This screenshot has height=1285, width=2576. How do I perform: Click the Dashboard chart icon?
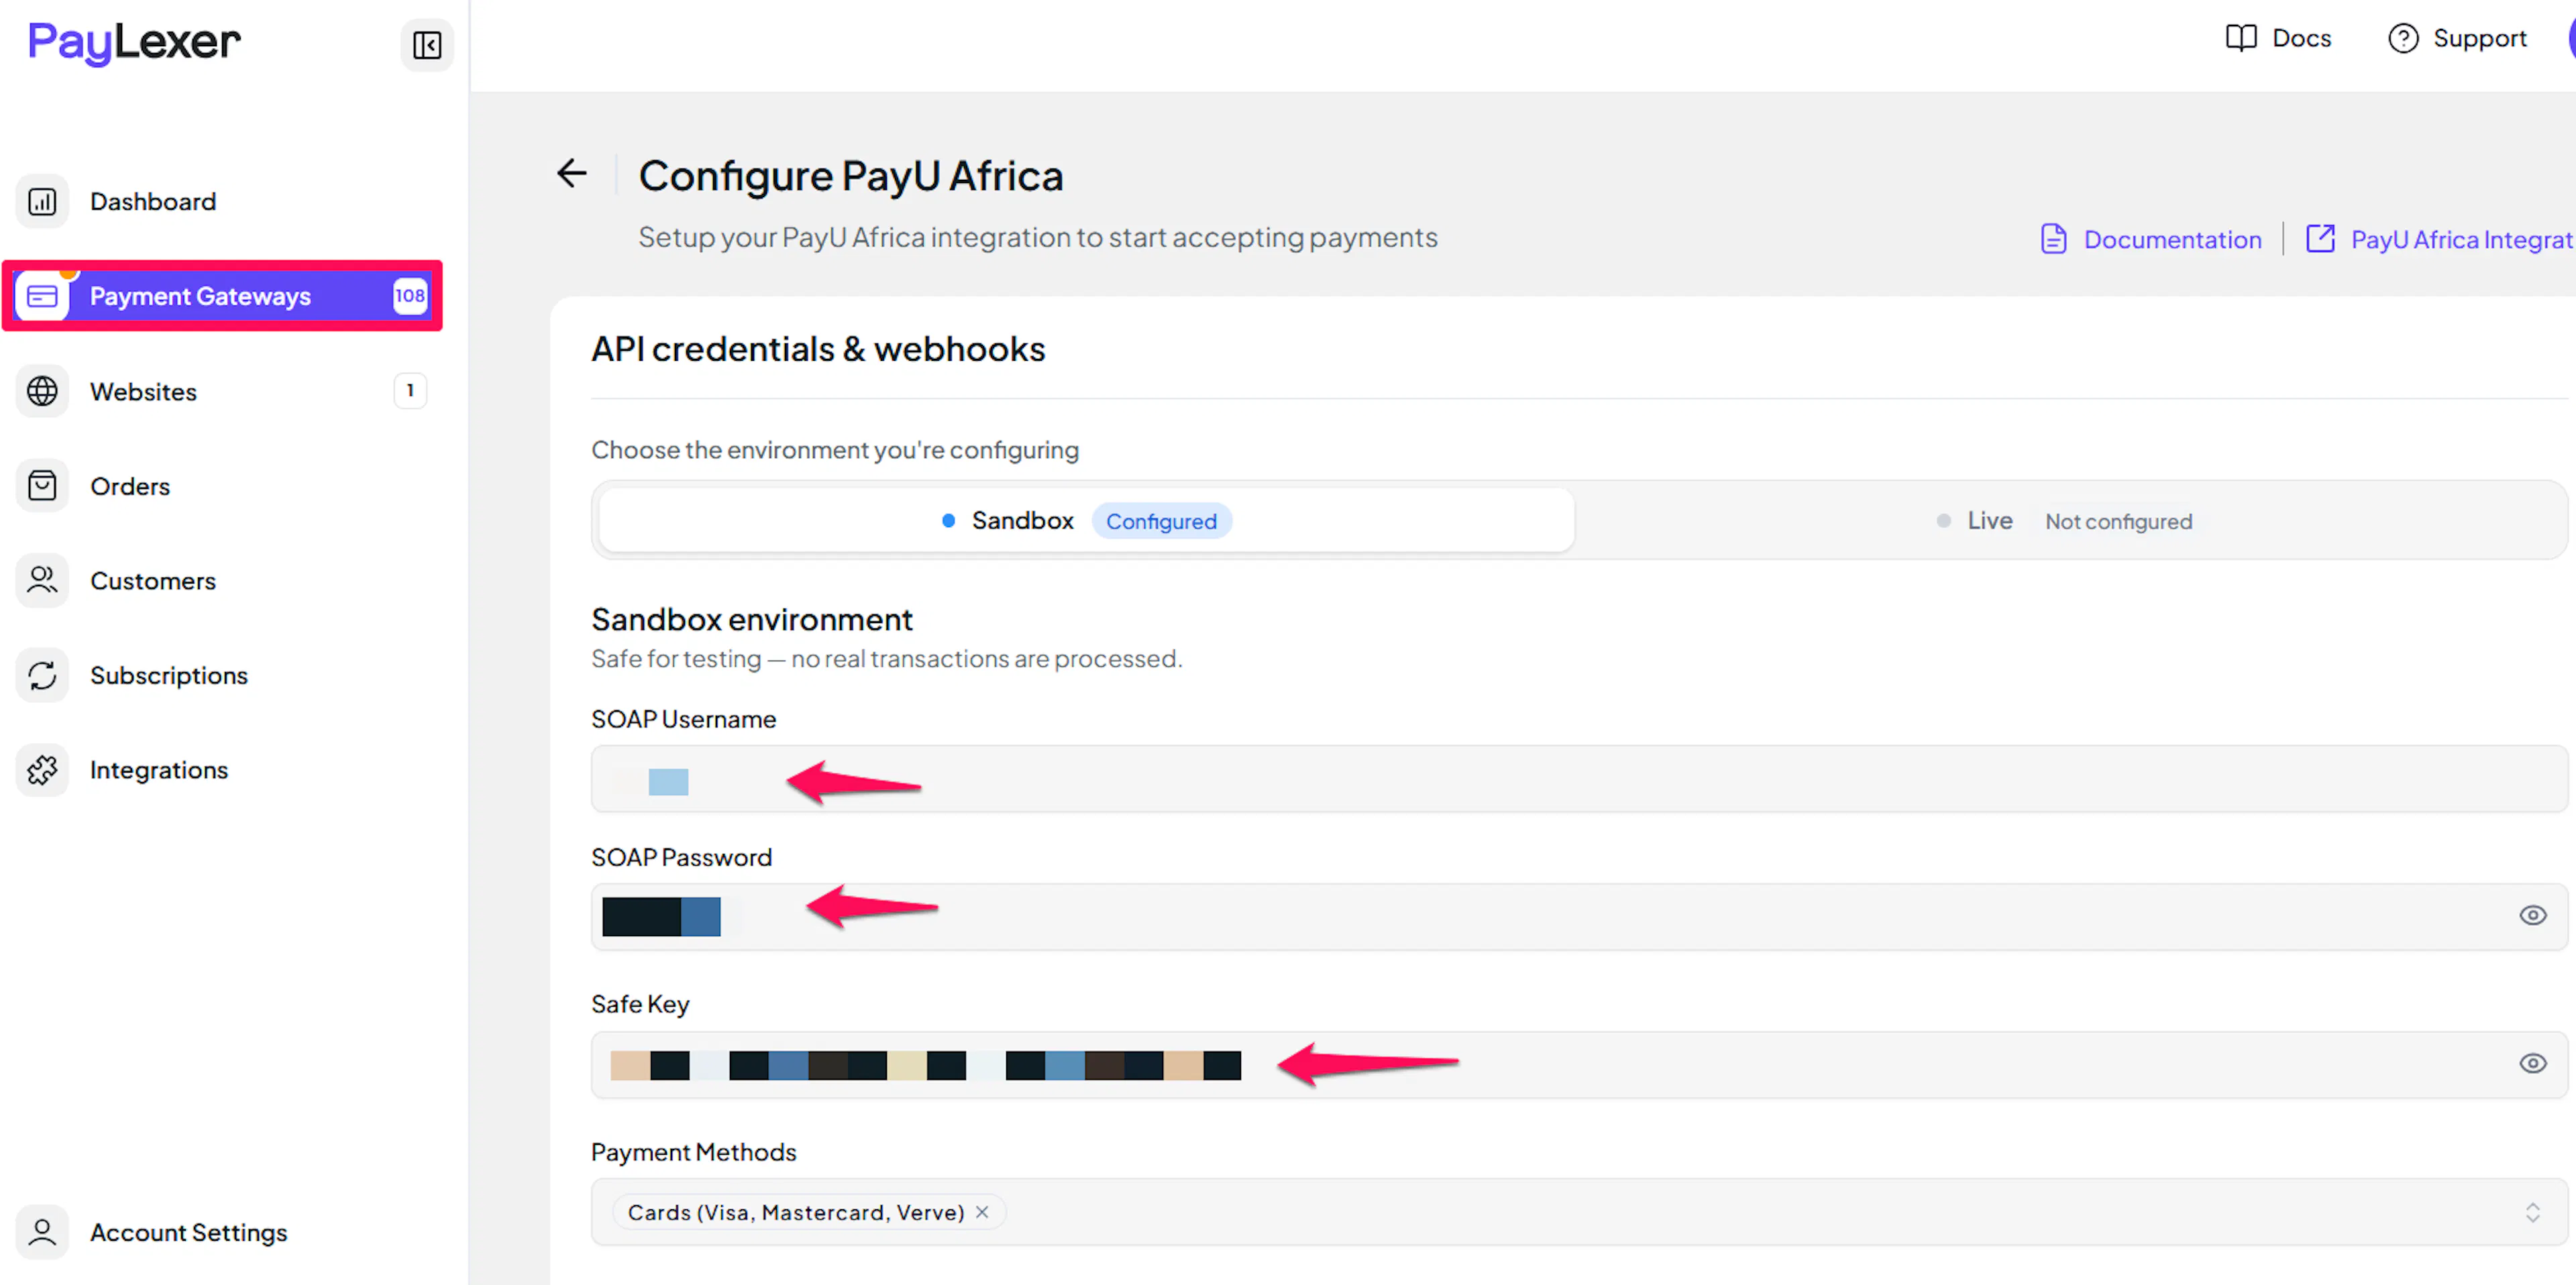(42, 202)
